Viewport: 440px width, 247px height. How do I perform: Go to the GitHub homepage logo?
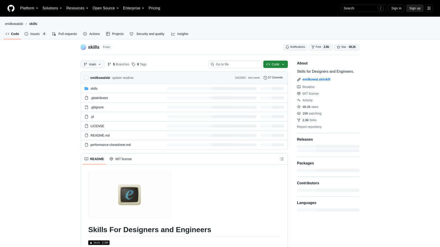[11, 8]
